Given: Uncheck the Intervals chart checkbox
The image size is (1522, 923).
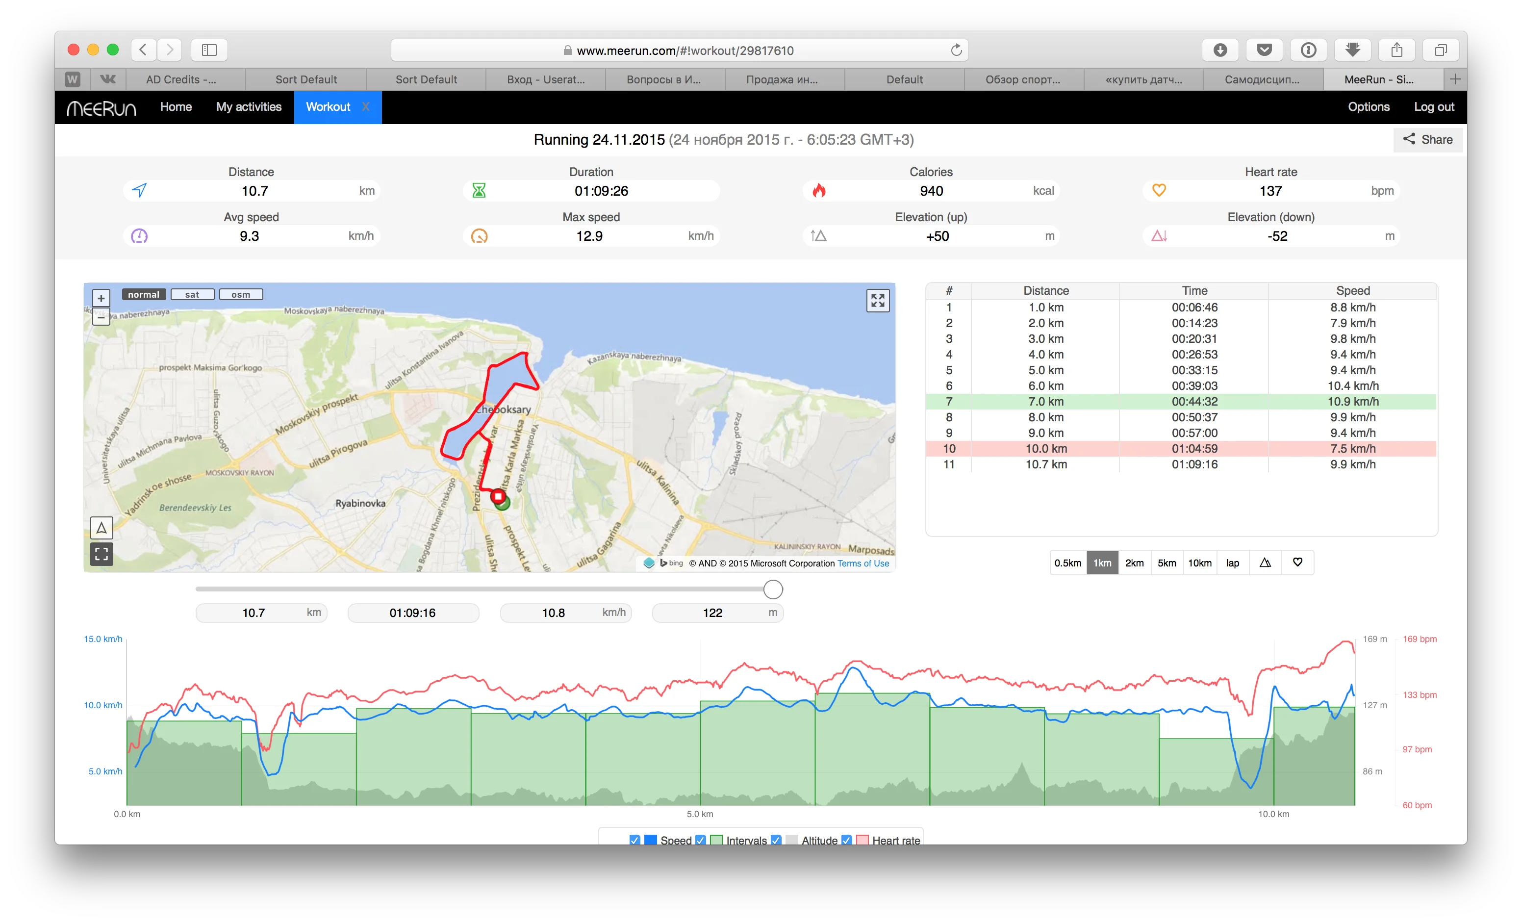Looking at the screenshot, I should [701, 840].
